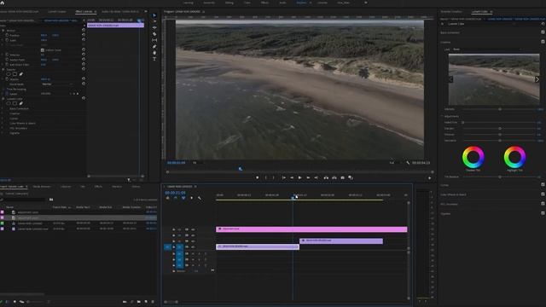The height and width of the screenshot is (307, 546).
Task: Click the timeline Add Marker icon
Action: [191, 198]
